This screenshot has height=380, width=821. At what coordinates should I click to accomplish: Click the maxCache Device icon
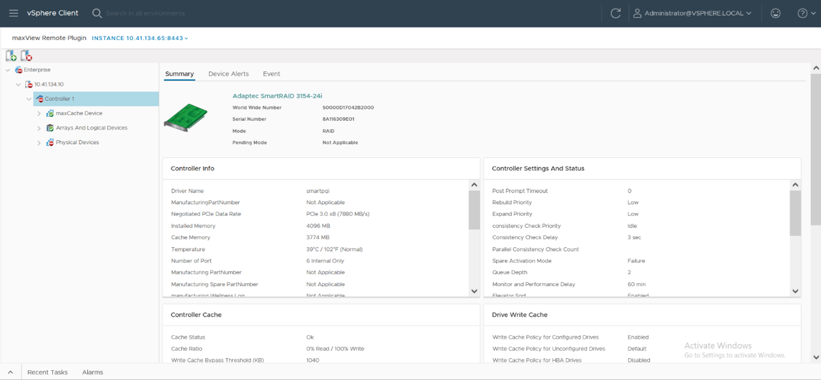[x=50, y=113]
